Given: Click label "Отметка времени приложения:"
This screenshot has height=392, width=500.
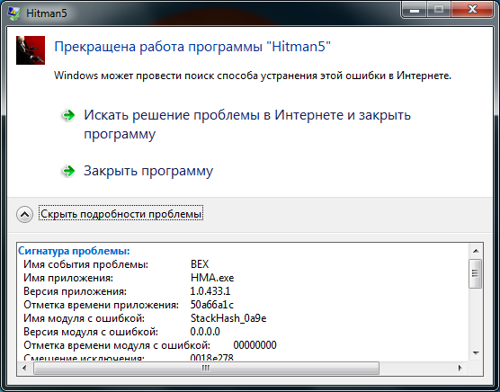Looking at the screenshot, I should (101, 305).
